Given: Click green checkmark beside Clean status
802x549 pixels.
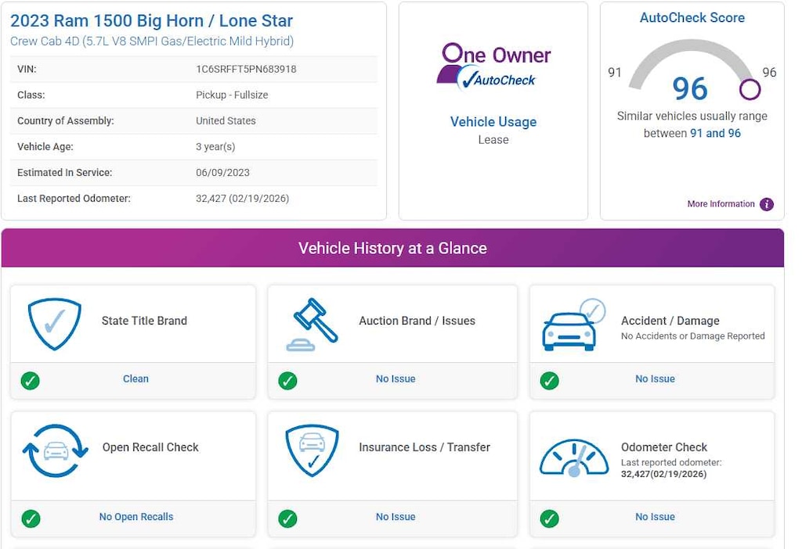Looking at the screenshot, I should tap(31, 380).
